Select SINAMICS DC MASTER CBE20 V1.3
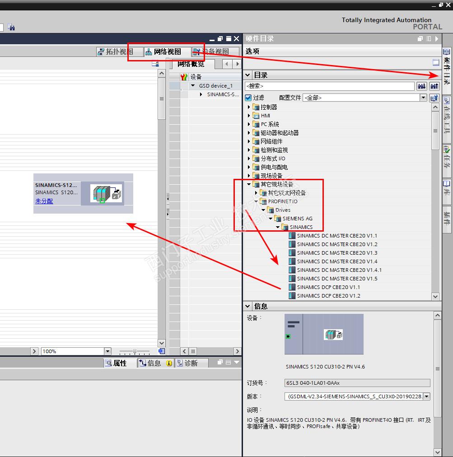This screenshot has width=453, height=457. [x=336, y=253]
